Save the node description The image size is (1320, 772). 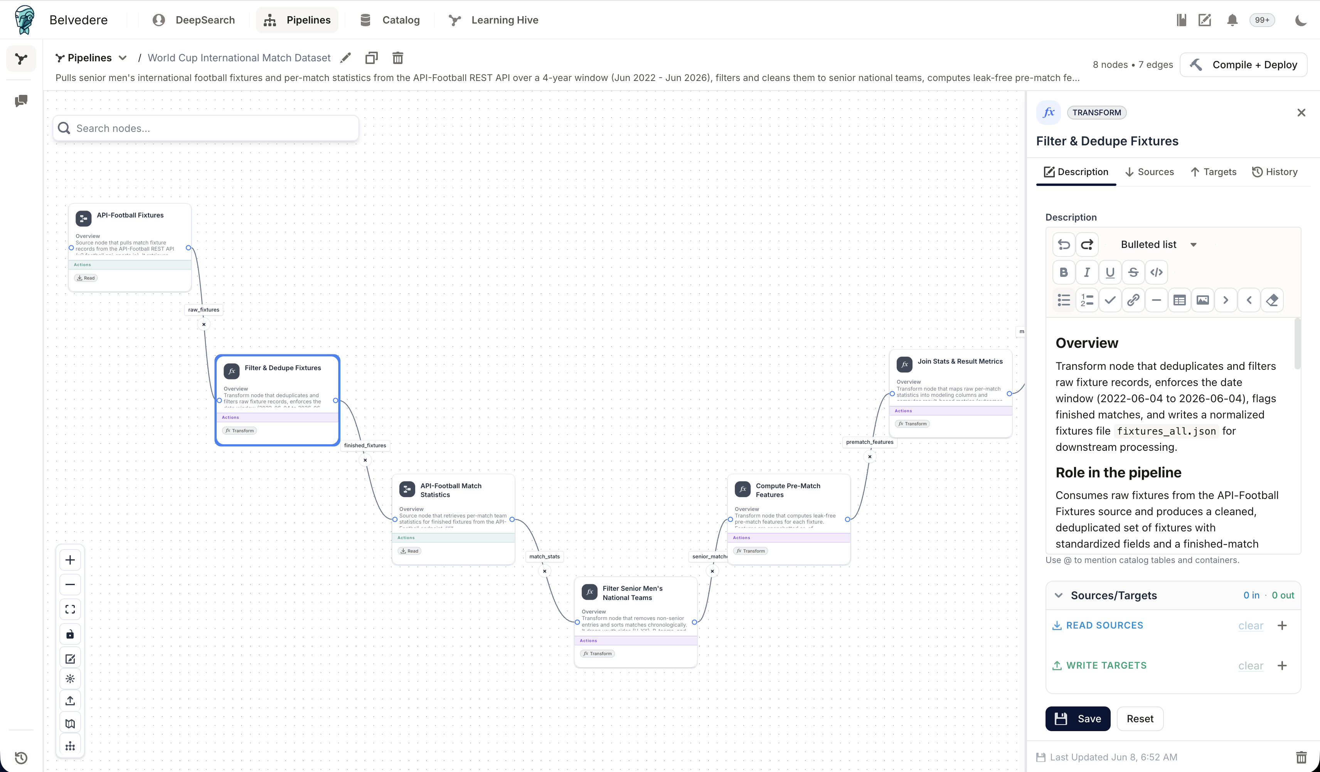click(1078, 718)
